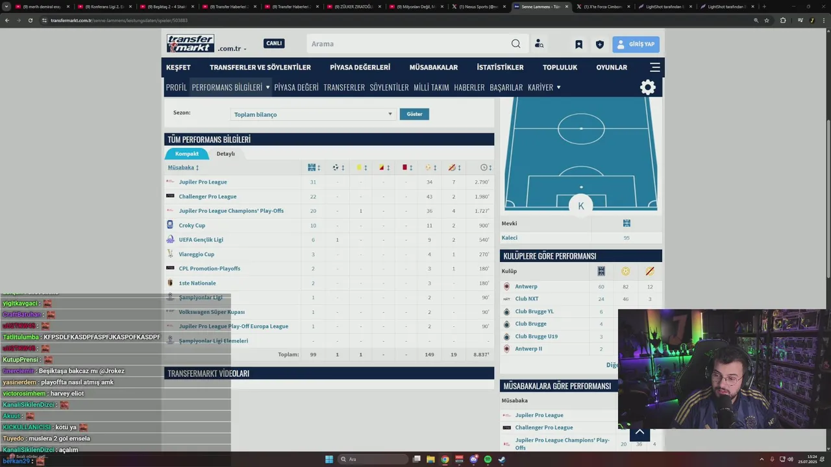Reload the page in browser
Viewport: 831px width, 467px height.
pyautogui.click(x=30, y=20)
